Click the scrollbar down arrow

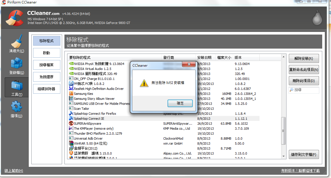coord(283,156)
